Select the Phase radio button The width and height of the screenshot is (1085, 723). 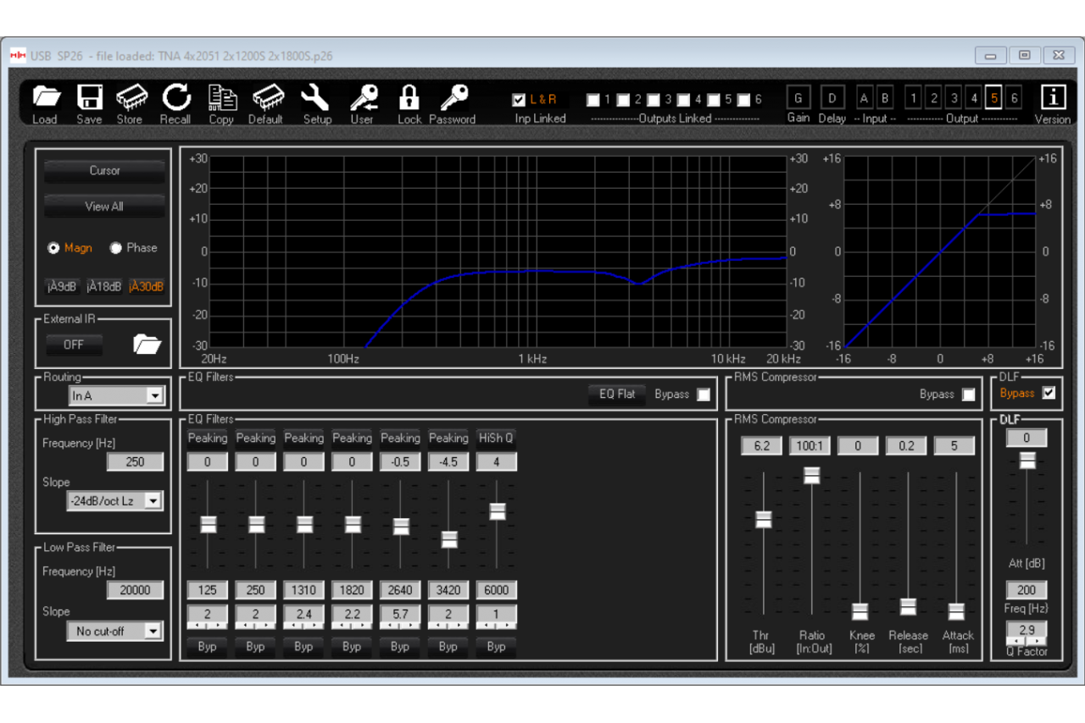pos(116,248)
